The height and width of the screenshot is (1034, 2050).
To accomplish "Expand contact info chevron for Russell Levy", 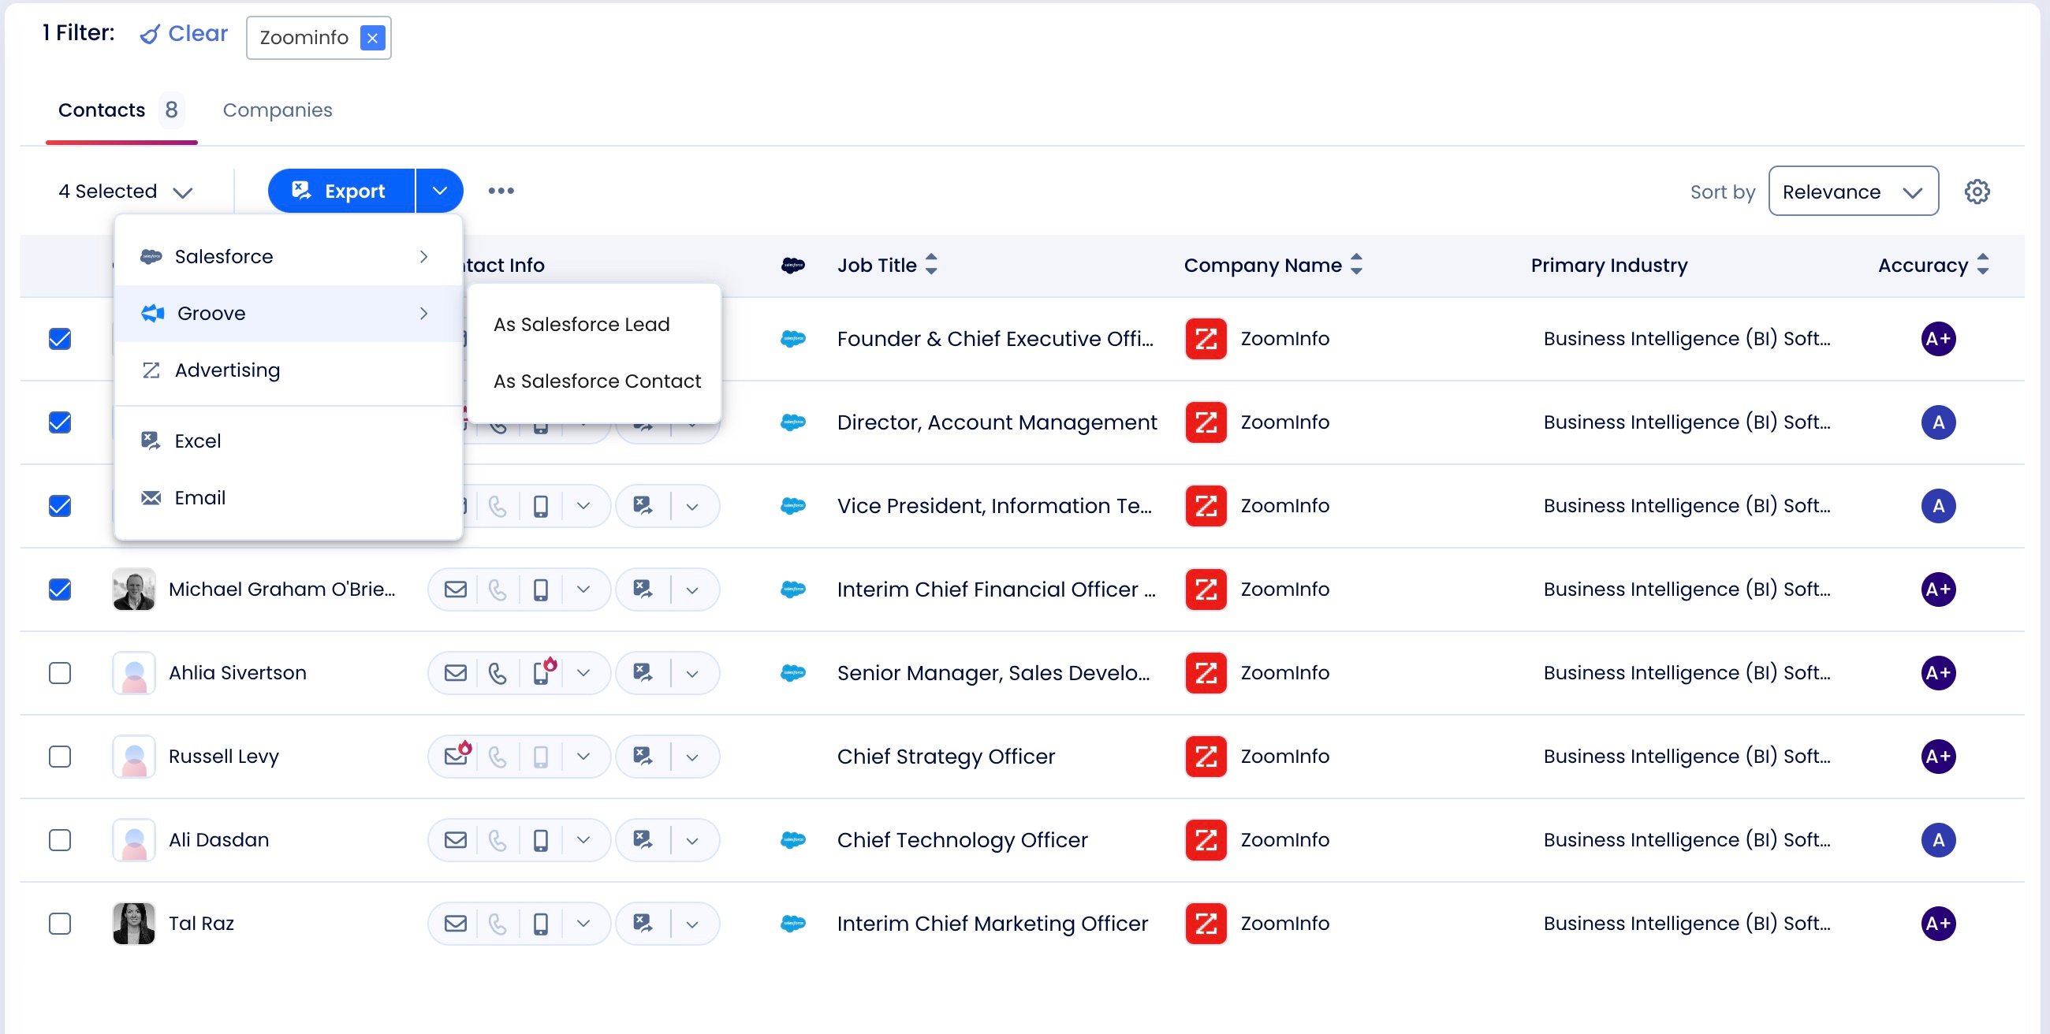I will [x=583, y=757].
